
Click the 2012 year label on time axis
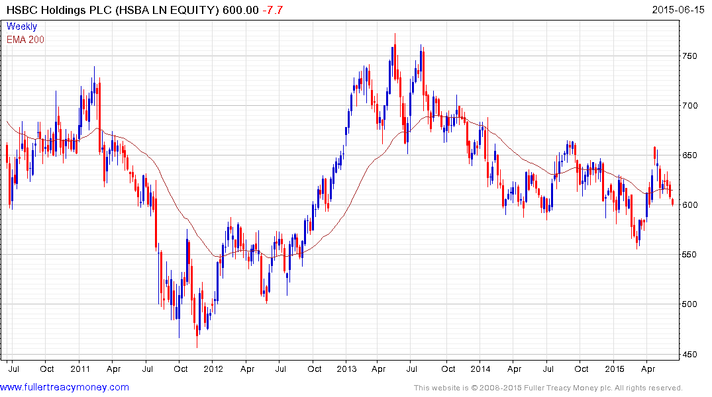pos(213,369)
